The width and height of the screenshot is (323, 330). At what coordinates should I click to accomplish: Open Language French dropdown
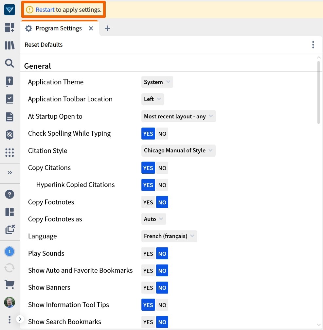(x=169, y=236)
